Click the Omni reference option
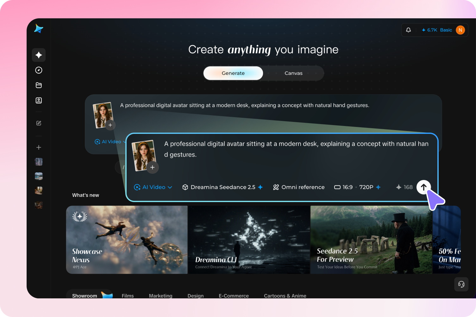 (299, 187)
